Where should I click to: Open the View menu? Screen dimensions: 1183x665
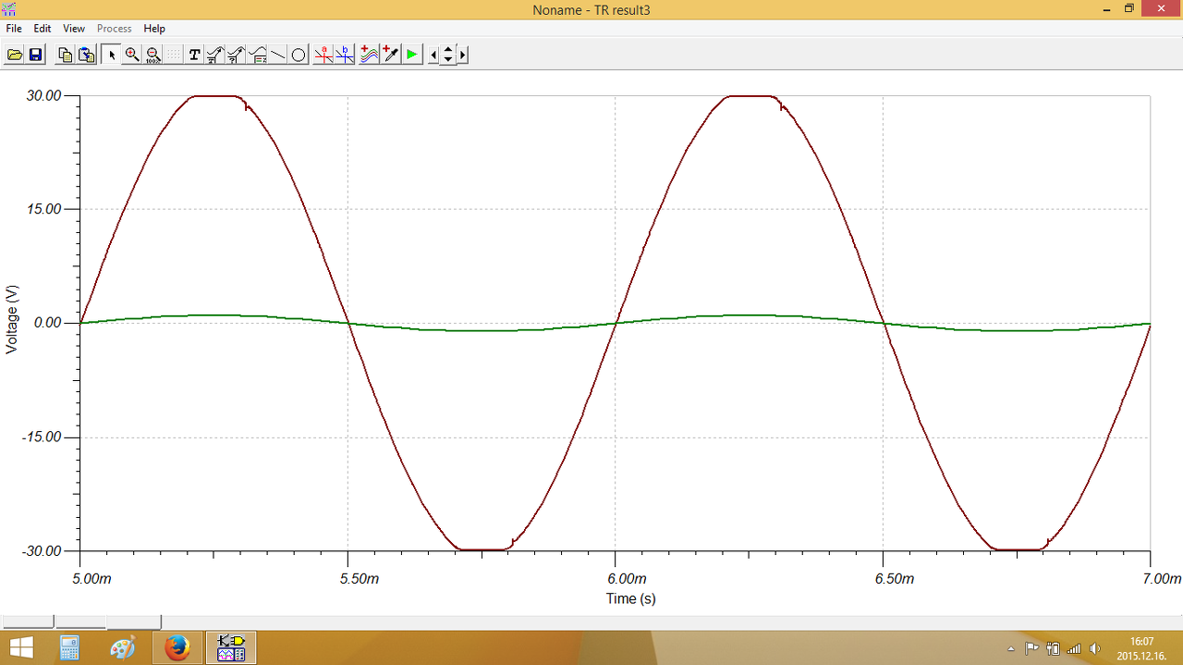(x=74, y=29)
